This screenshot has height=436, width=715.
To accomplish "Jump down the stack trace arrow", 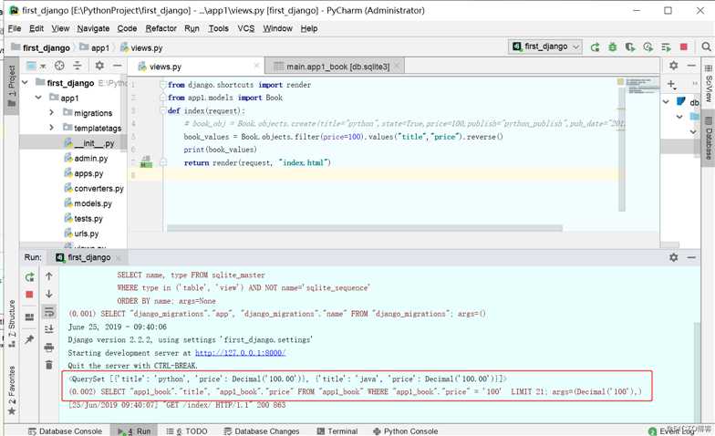I will 49,294.
